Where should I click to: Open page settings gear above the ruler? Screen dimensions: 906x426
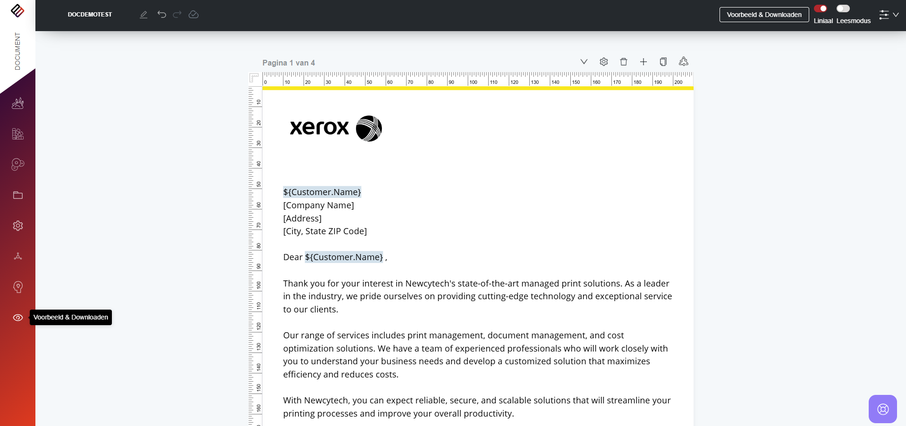coord(603,62)
